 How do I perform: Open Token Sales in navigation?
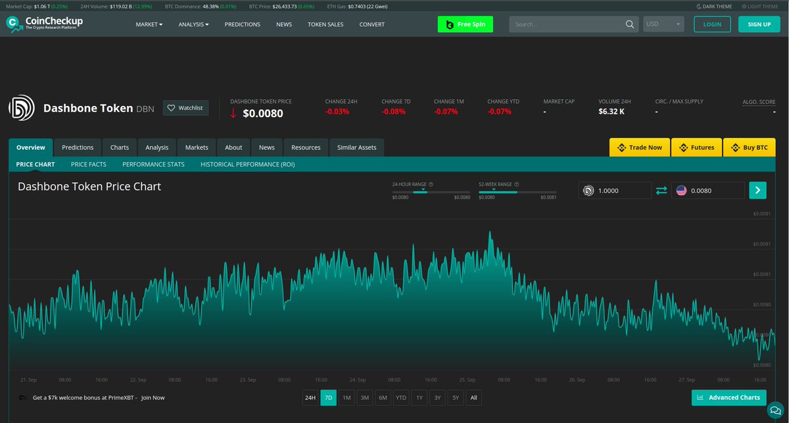point(325,24)
